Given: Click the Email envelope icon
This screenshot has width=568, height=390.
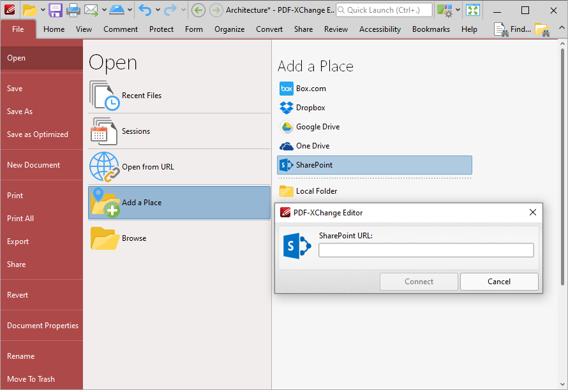Looking at the screenshot, I should coord(91,10).
